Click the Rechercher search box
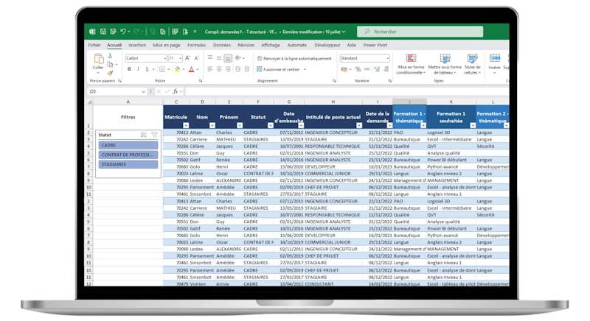This screenshot has height=321, width=590. (420, 32)
